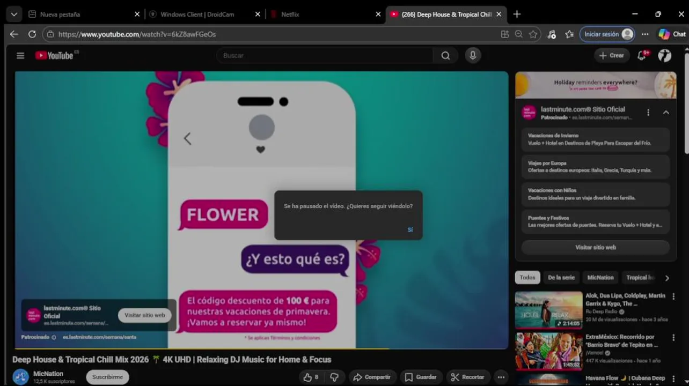
Task: Open the lastminute.com ad options menu
Action: [648, 113]
